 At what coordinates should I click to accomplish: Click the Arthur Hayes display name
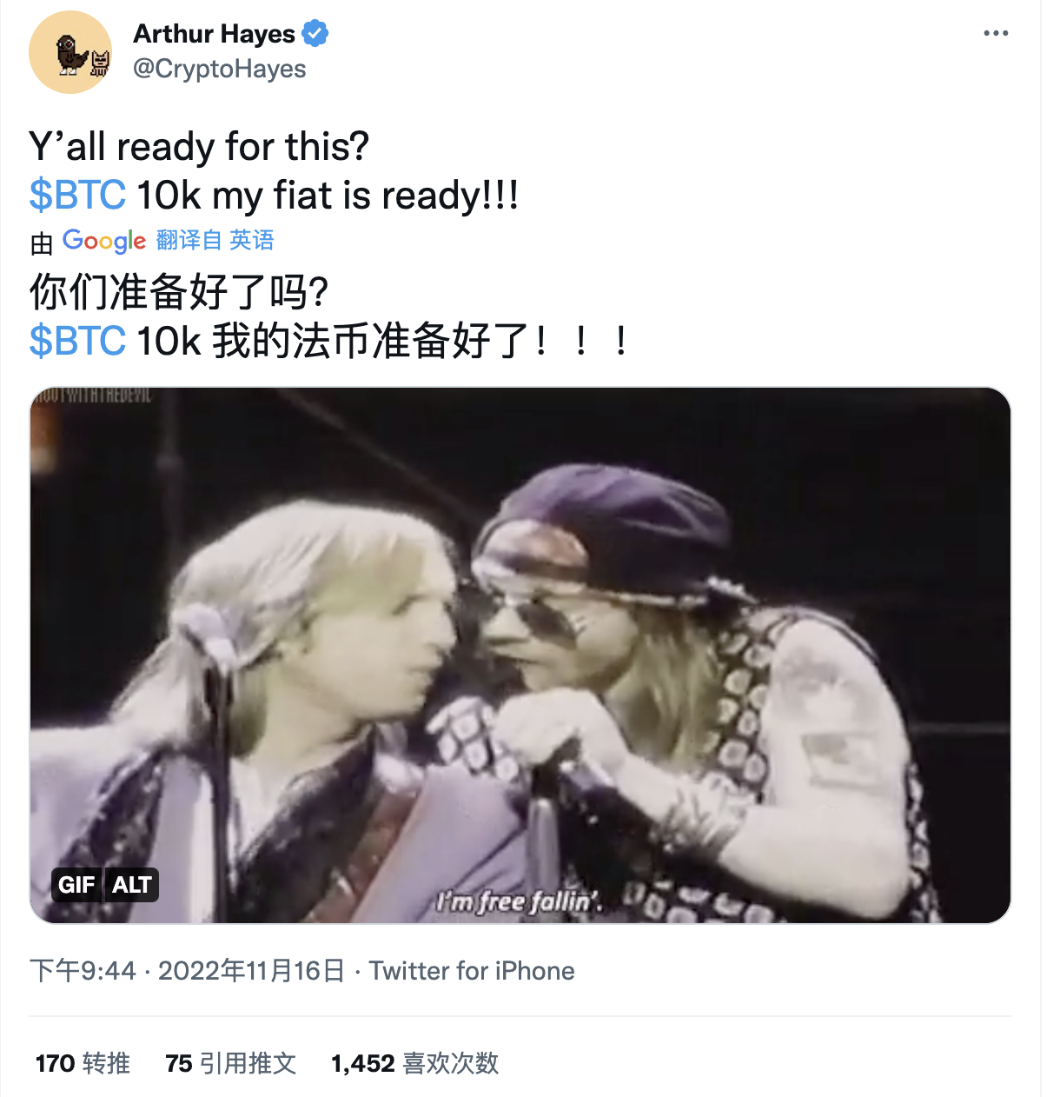(215, 34)
